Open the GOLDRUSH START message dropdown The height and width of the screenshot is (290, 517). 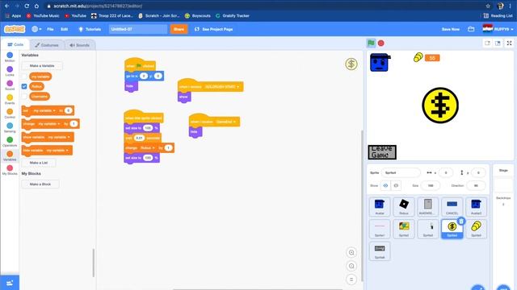point(221,87)
